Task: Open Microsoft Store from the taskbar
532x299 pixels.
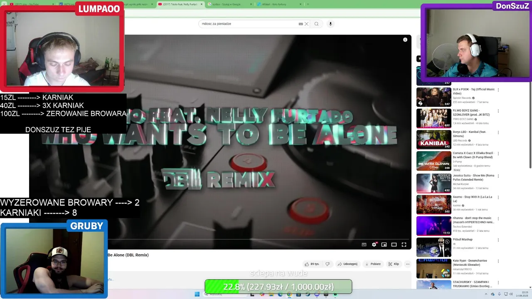Action: [298, 294]
